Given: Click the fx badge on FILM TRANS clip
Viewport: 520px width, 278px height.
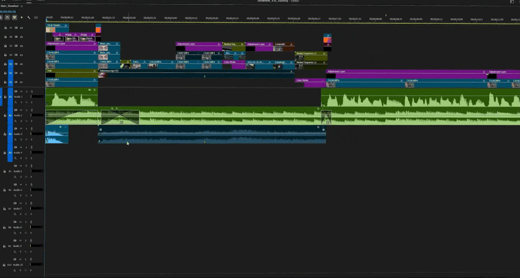Looking at the screenshot, I should [x=66, y=25].
